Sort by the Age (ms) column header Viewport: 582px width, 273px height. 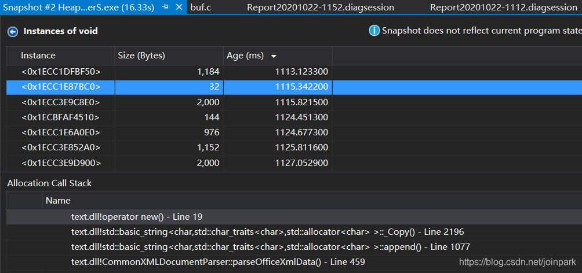point(278,56)
